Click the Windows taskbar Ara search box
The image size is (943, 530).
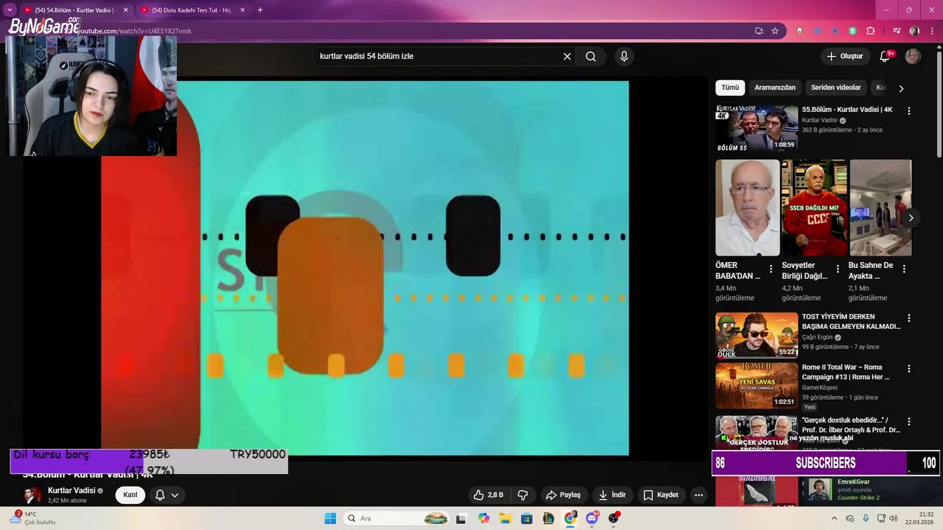pos(396,518)
